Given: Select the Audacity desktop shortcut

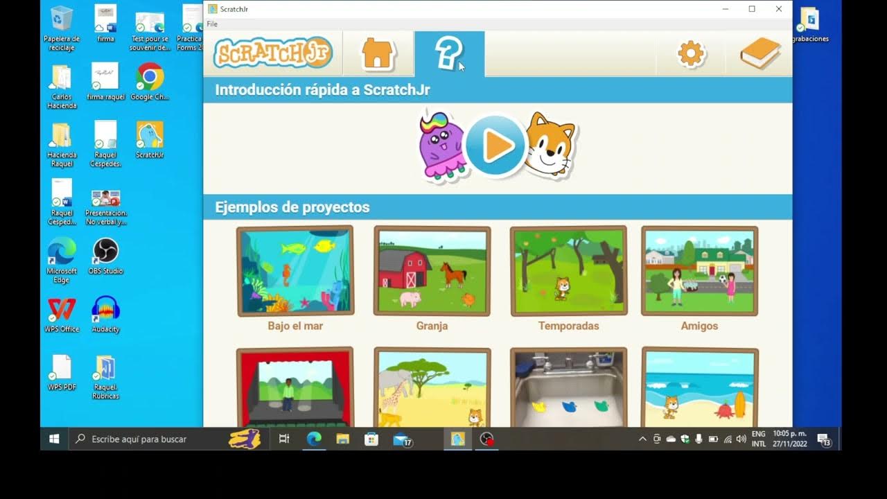Looking at the screenshot, I should 105,315.
